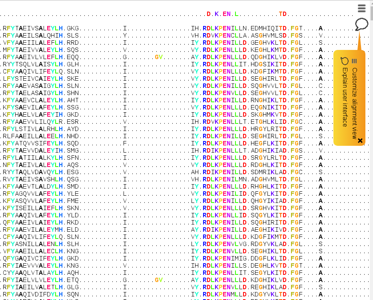This screenshot has height=300, width=373.
Task: Click motif "RDLKPENVLVG" in the alignment
Action: pos(225,244)
